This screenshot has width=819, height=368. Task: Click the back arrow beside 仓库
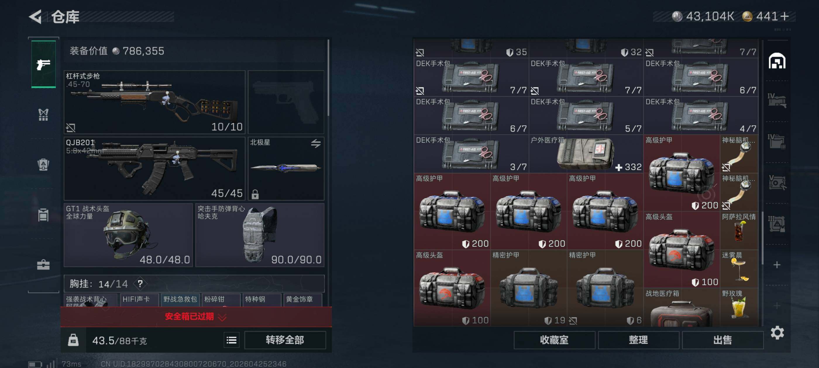pyautogui.click(x=36, y=17)
